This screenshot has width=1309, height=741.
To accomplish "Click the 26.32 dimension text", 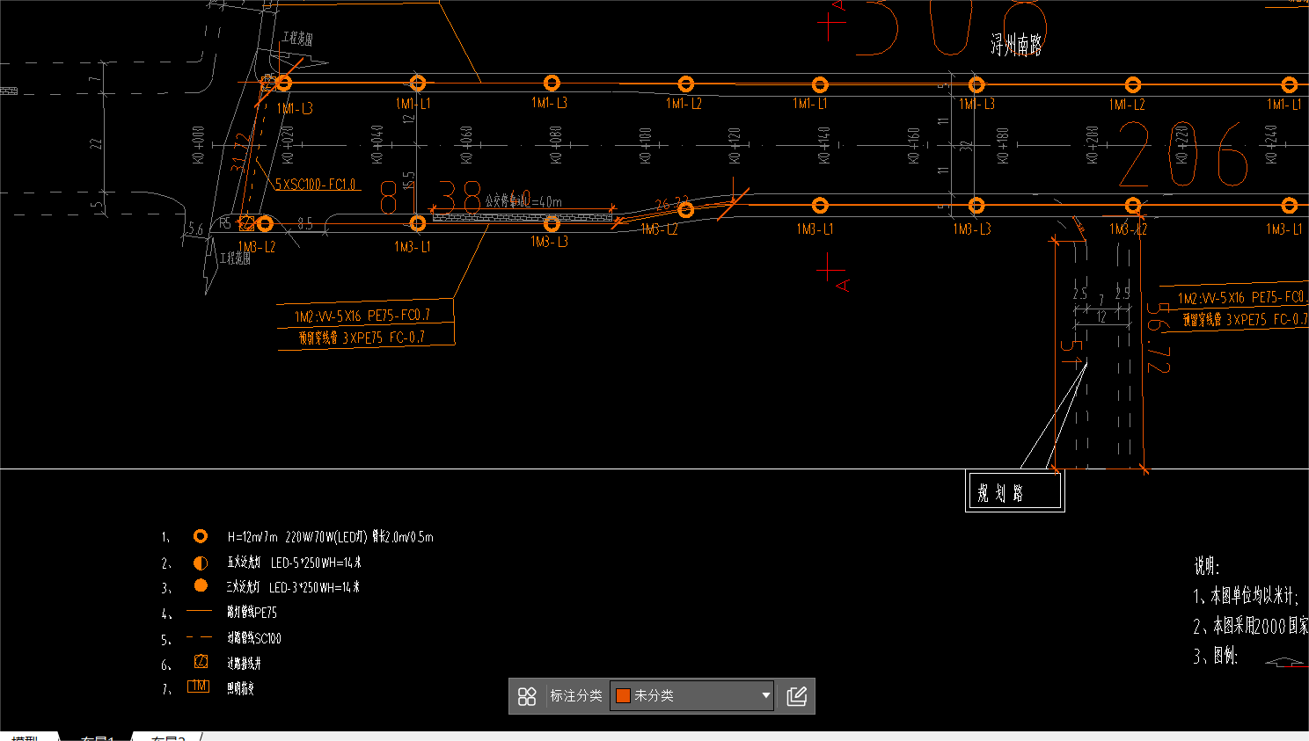I will (x=671, y=204).
